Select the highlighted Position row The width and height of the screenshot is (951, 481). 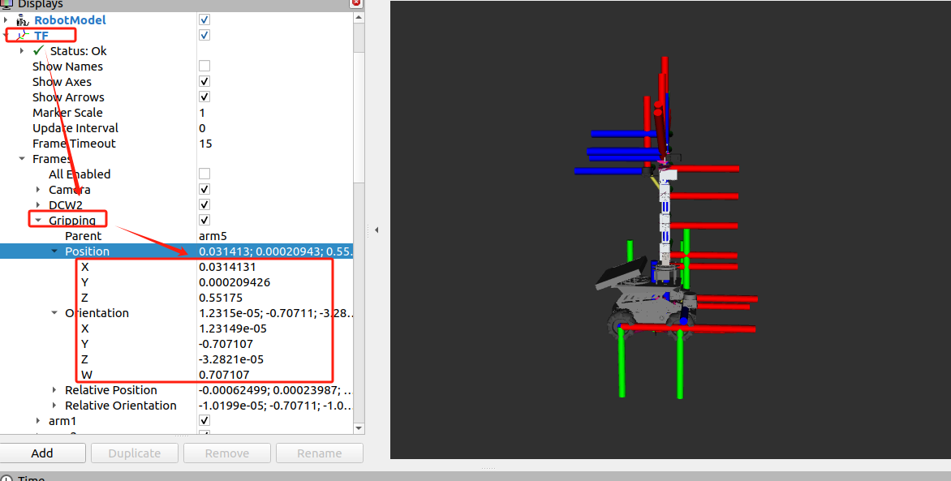point(177,251)
